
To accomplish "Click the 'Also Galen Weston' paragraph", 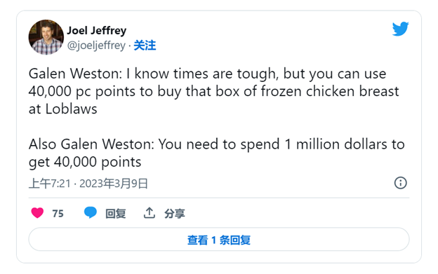I will tap(217, 153).
